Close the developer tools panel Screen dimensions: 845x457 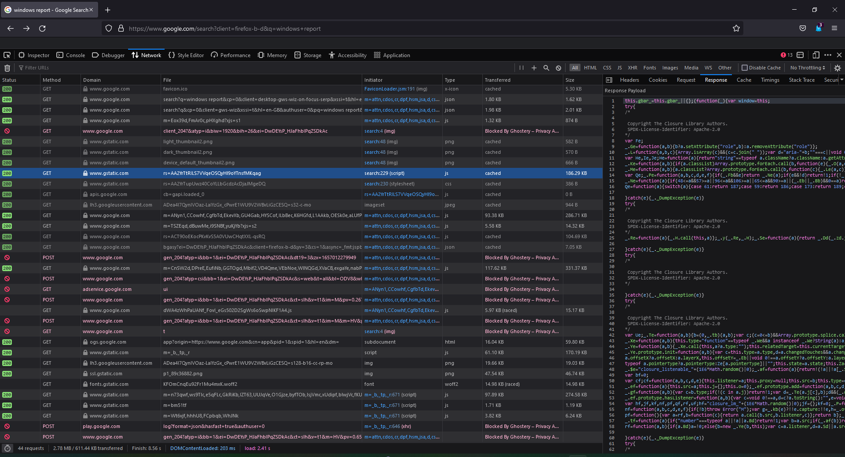pos(839,55)
